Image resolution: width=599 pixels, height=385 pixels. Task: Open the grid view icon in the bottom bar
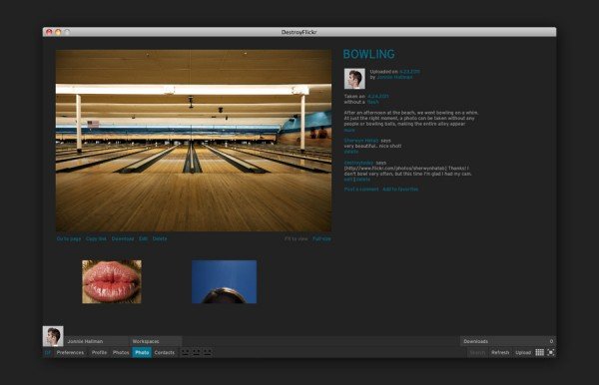click(539, 352)
